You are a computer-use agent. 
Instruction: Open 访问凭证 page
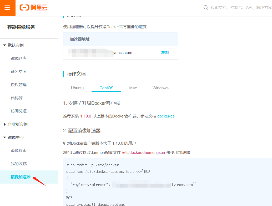(18, 111)
